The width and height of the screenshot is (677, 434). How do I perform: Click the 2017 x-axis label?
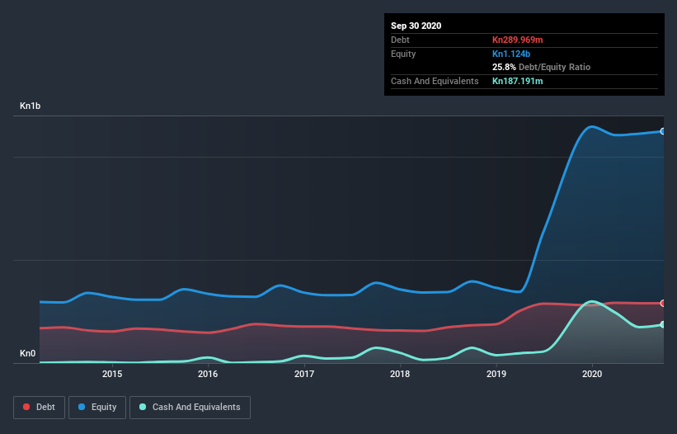coord(304,374)
